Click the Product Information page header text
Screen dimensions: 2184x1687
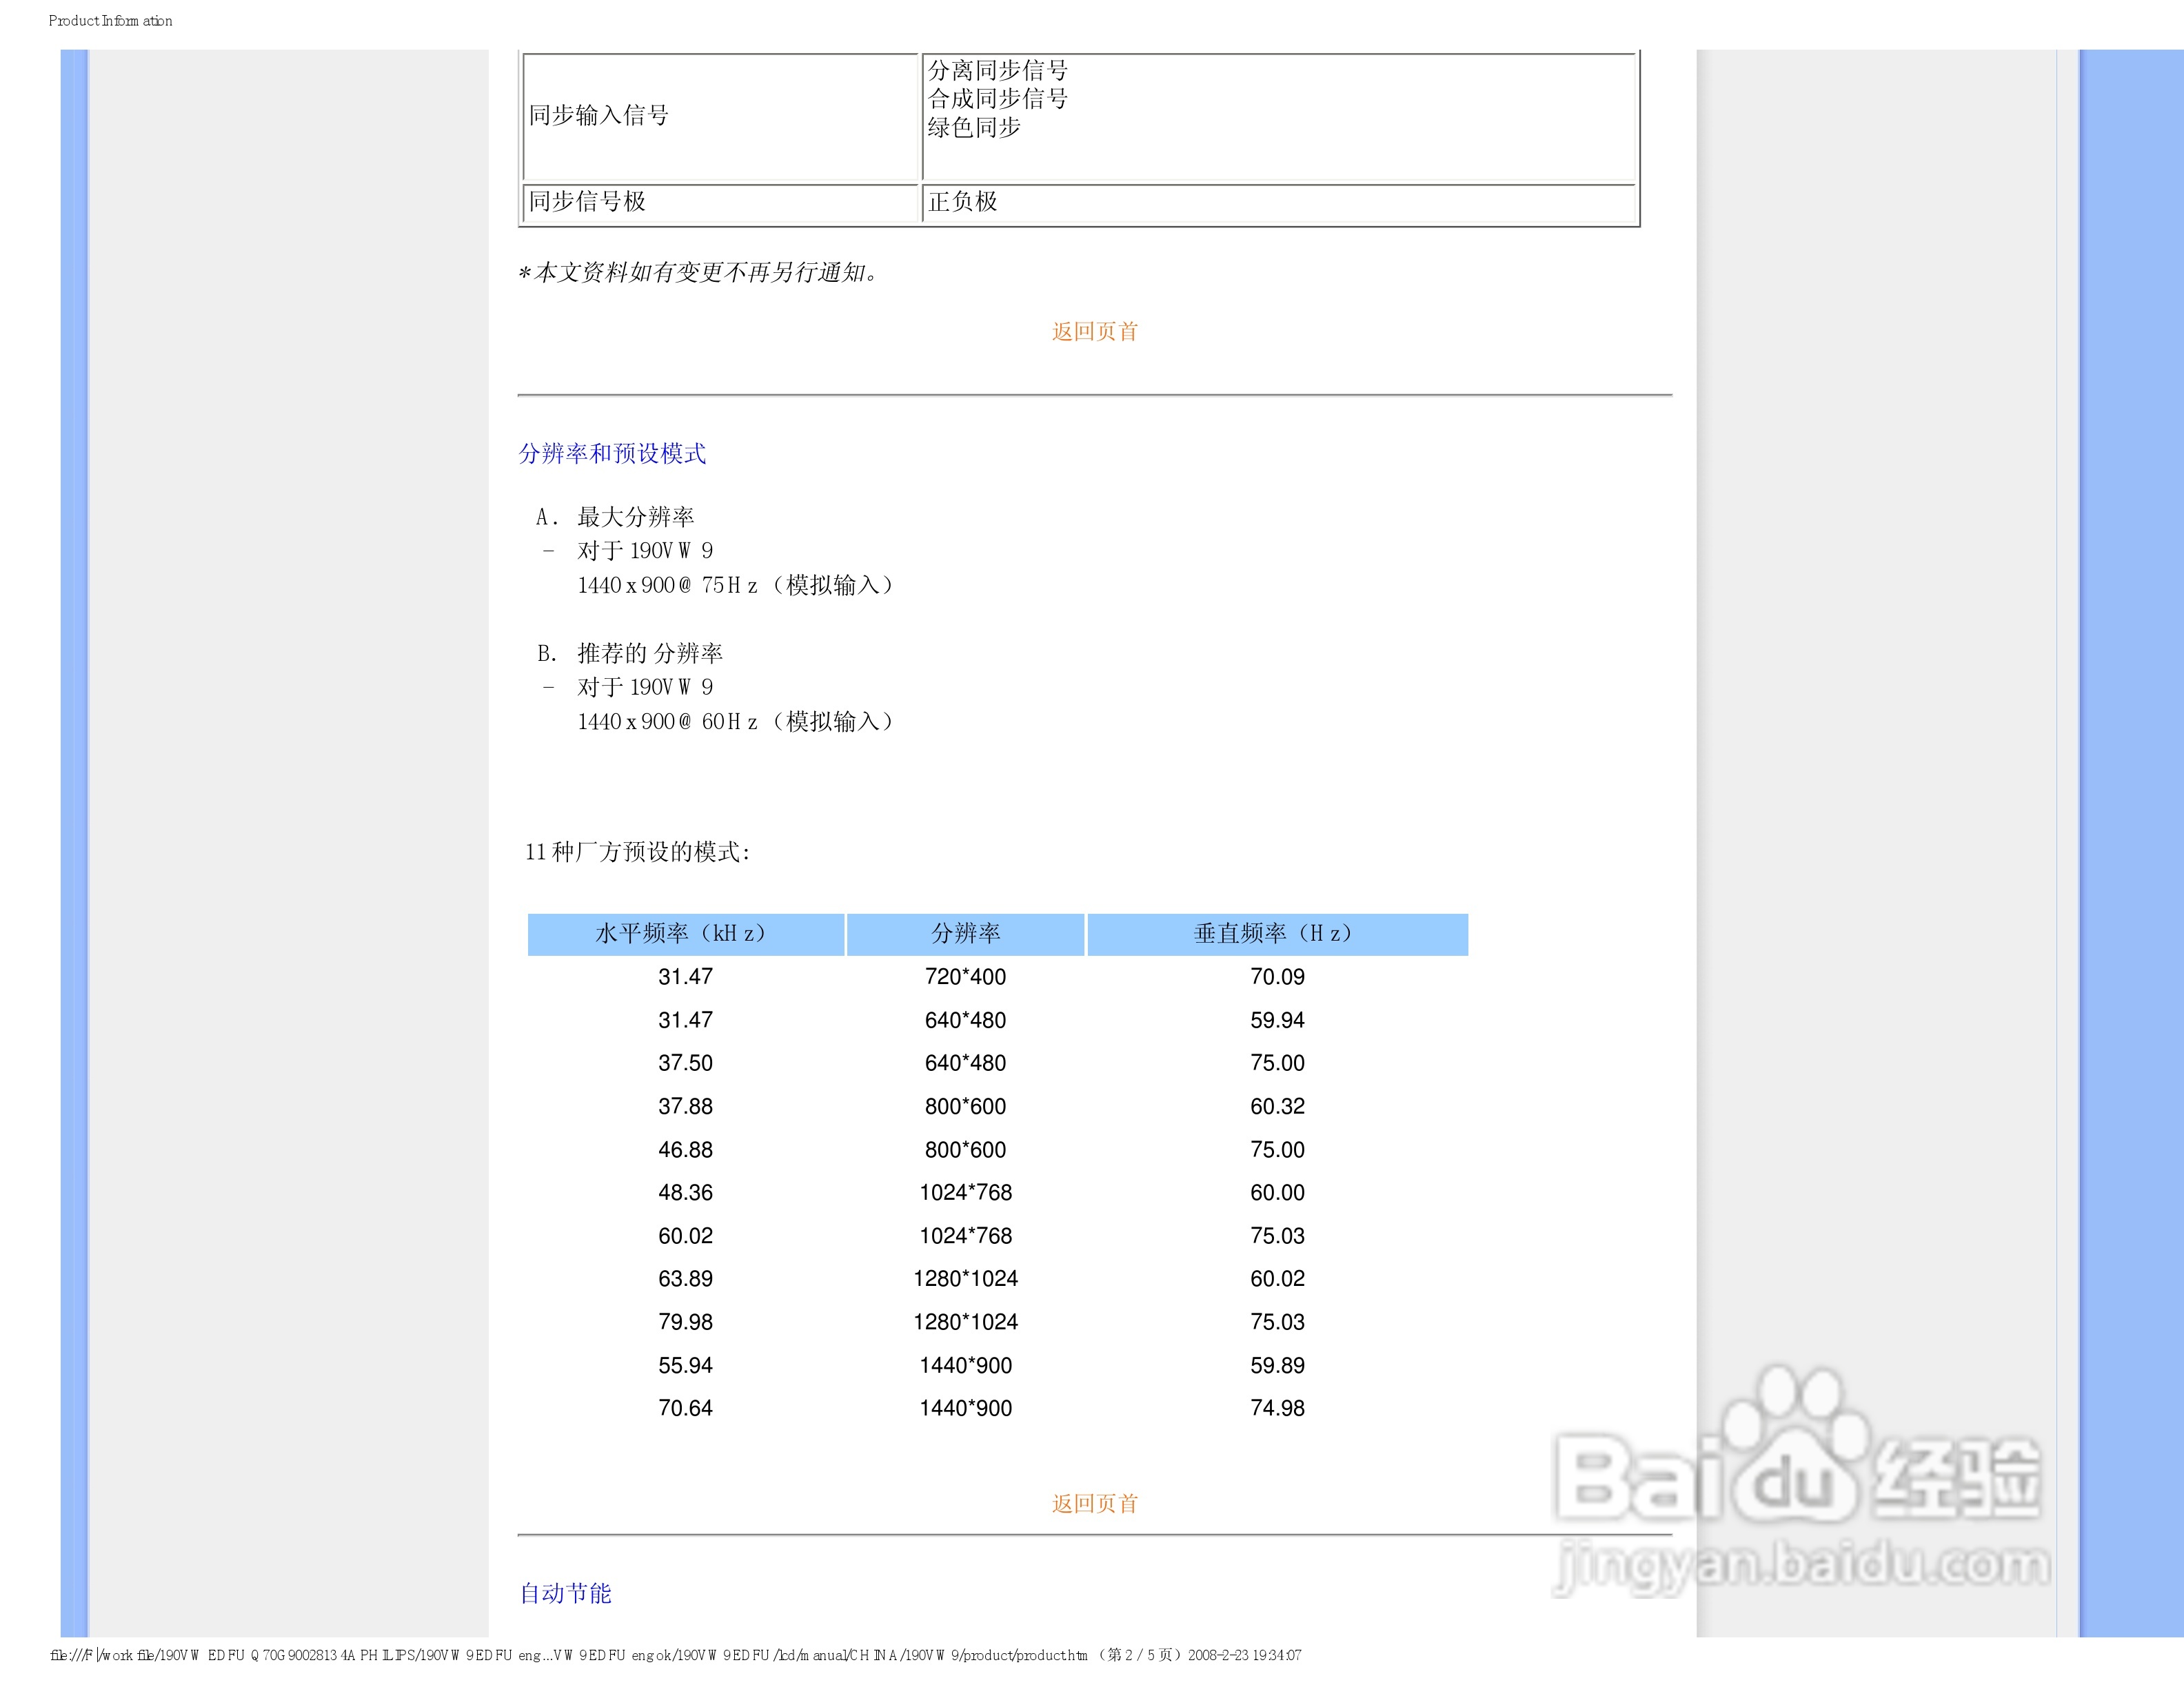110,21
